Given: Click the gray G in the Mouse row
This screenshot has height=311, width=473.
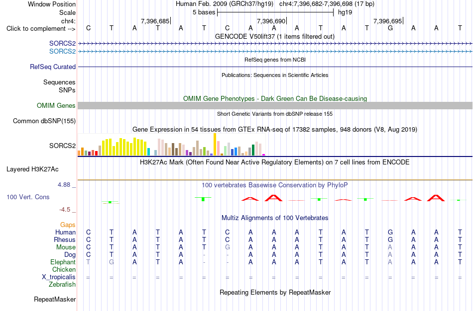Looking at the screenshot, I should pyautogui.click(x=228, y=247).
